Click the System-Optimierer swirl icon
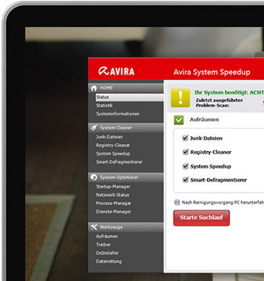 (x=94, y=177)
